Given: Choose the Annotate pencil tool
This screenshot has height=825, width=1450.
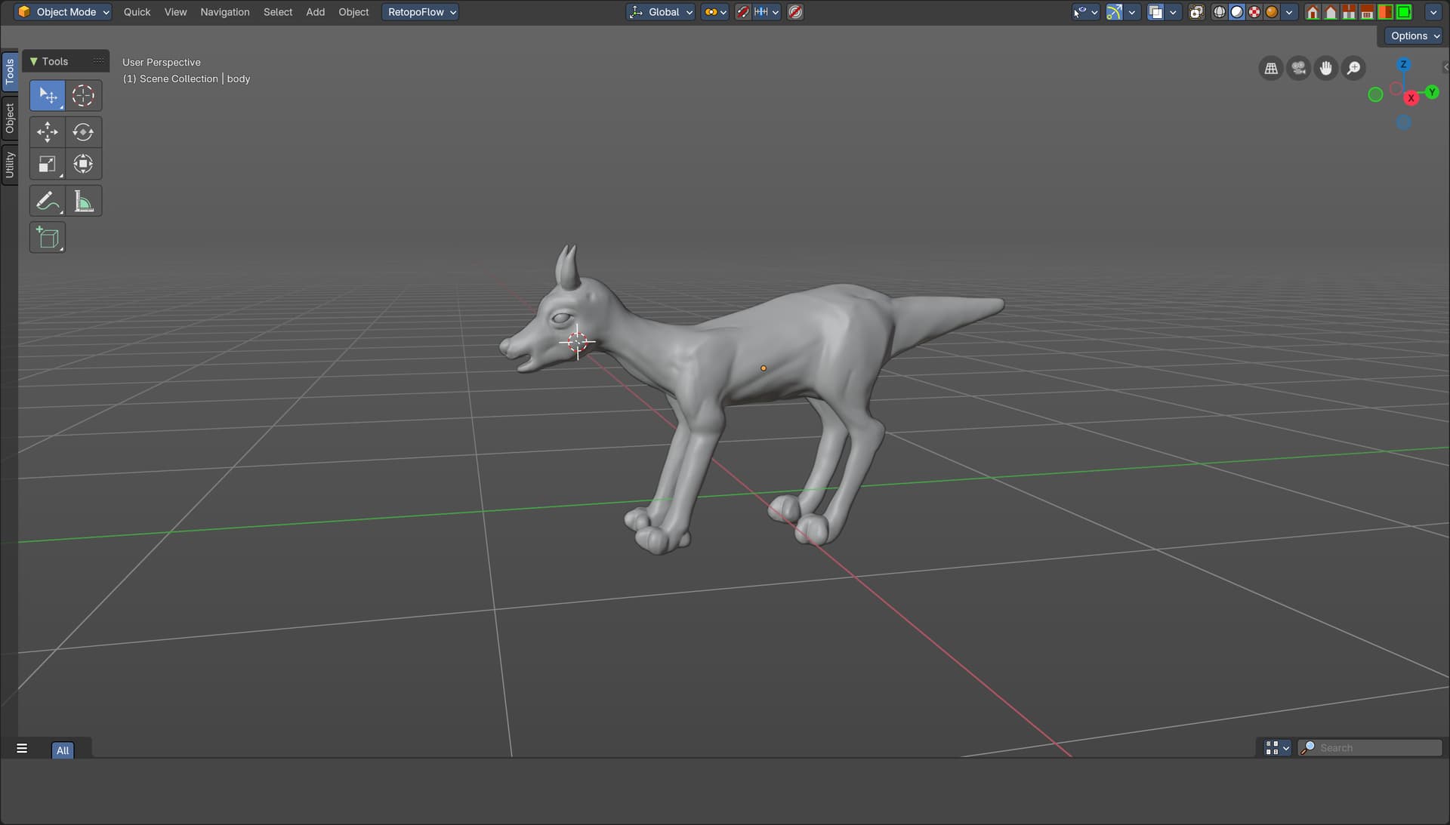Looking at the screenshot, I should click(47, 202).
